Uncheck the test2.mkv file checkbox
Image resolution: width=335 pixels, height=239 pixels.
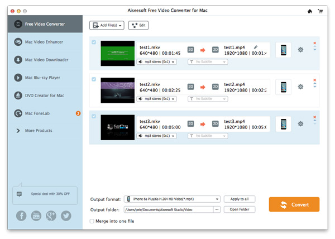tap(93, 79)
